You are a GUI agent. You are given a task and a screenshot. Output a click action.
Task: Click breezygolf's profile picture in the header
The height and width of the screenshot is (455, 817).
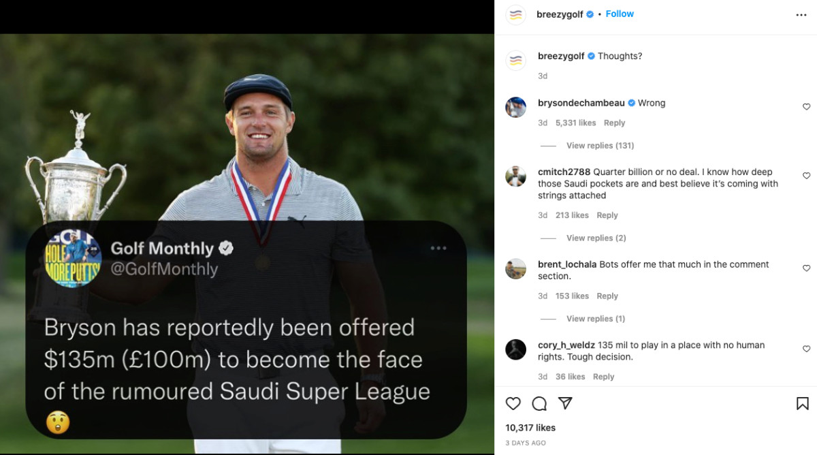coord(515,14)
